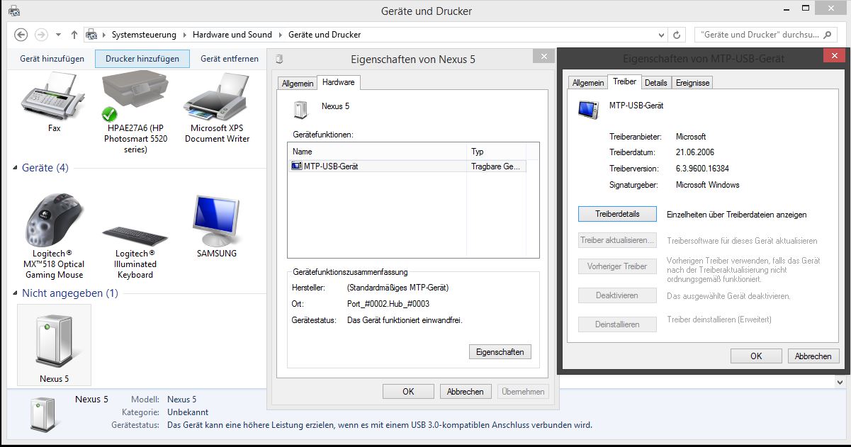Click Abbrechen in MTP-USB-Gerät dialog
The width and height of the screenshot is (851, 447).
813,356
